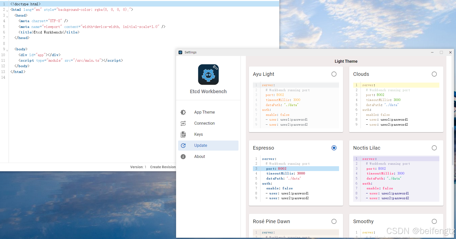The width and height of the screenshot is (456, 239).
Task: Click the Connection settings icon
Action: click(183, 123)
